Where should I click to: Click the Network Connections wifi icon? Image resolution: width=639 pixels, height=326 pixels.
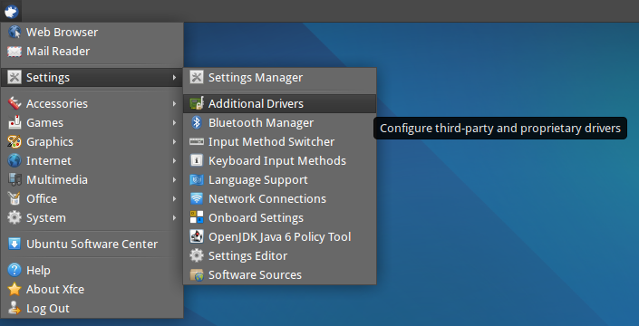pyautogui.click(x=197, y=198)
